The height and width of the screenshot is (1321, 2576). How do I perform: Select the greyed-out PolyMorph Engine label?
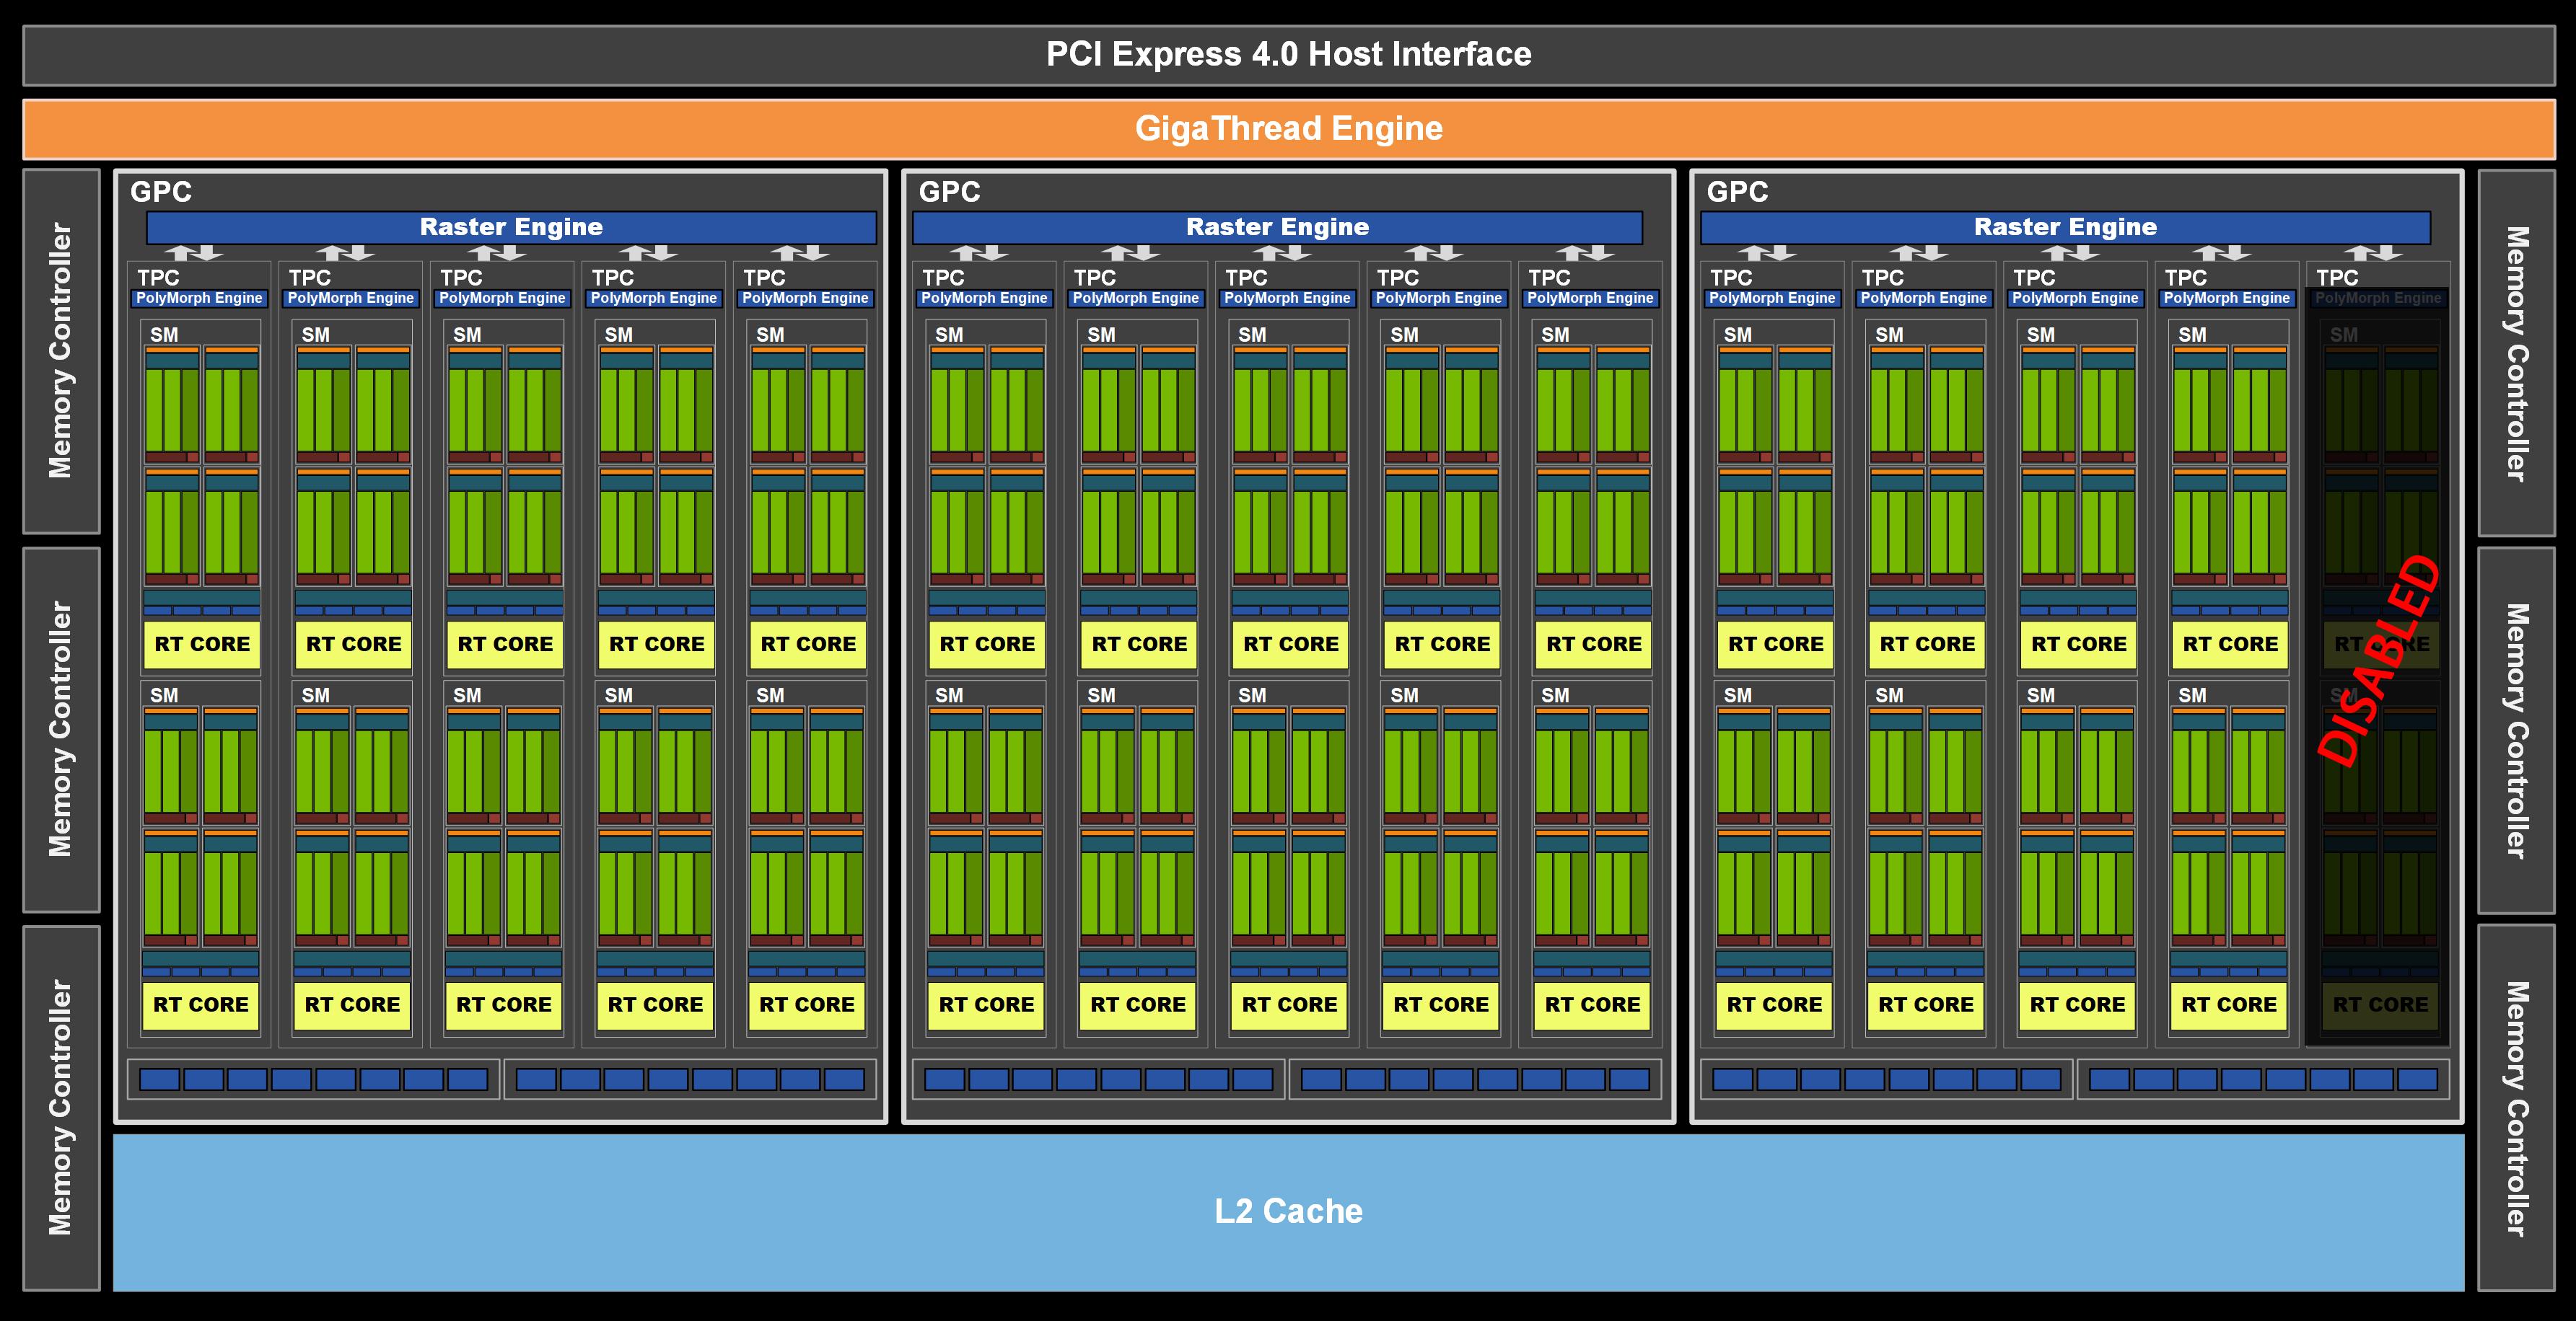(2378, 298)
